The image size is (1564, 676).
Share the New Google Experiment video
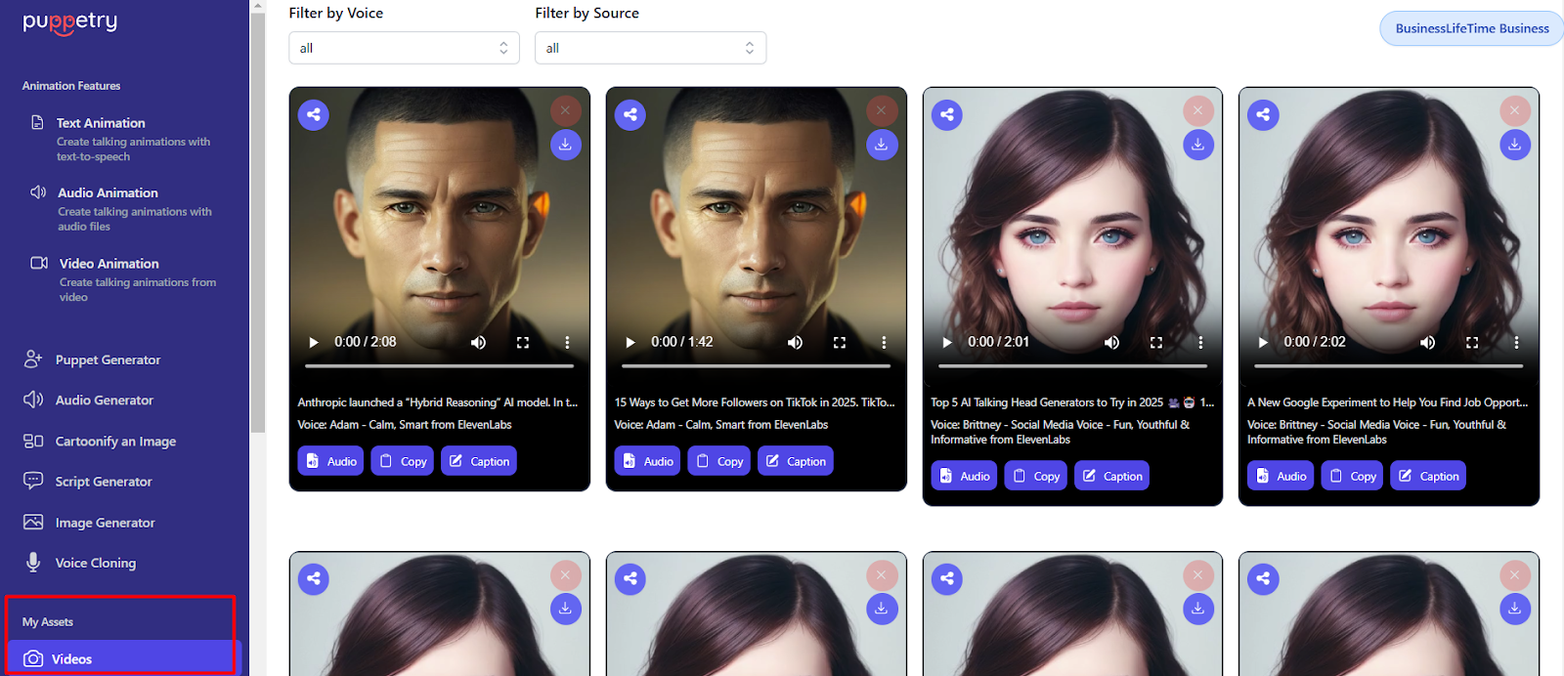1263,114
